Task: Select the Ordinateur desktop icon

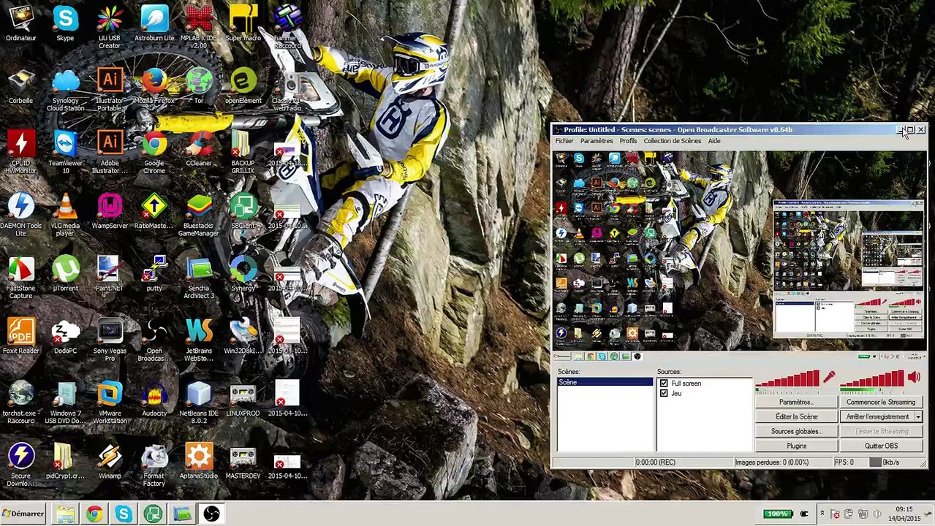Action: pos(20,24)
